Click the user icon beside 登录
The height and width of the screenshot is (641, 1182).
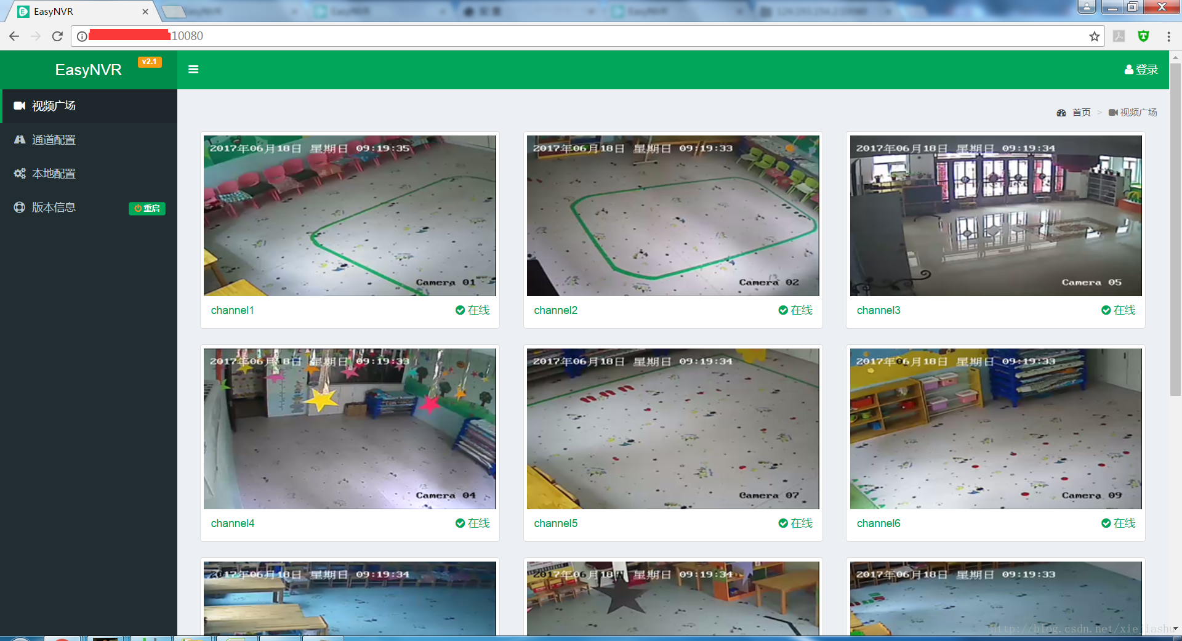pyautogui.click(x=1128, y=70)
